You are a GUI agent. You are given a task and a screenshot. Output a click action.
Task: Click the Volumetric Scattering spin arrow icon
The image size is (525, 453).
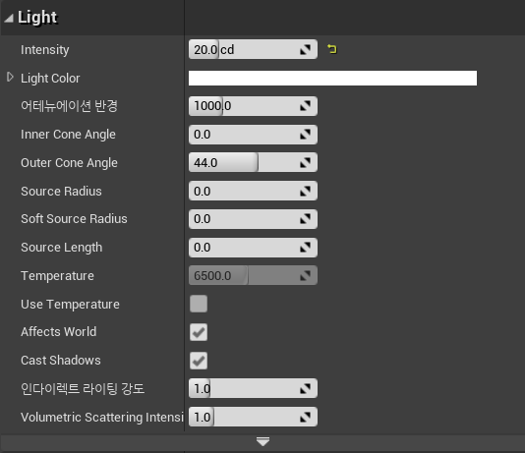(305, 417)
